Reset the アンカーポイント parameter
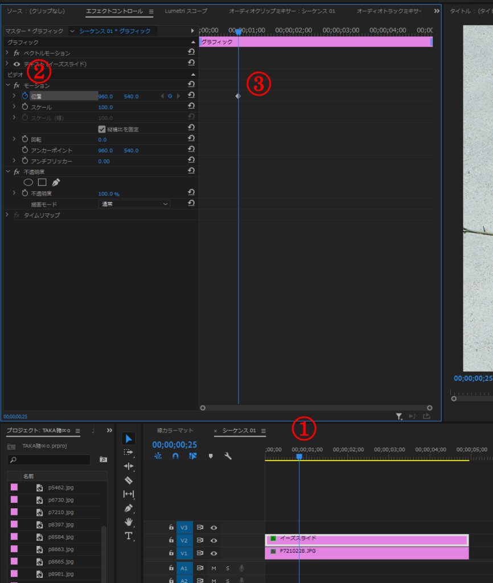This screenshot has width=493, height=583. pyautogui.click(x=191, y=149)
